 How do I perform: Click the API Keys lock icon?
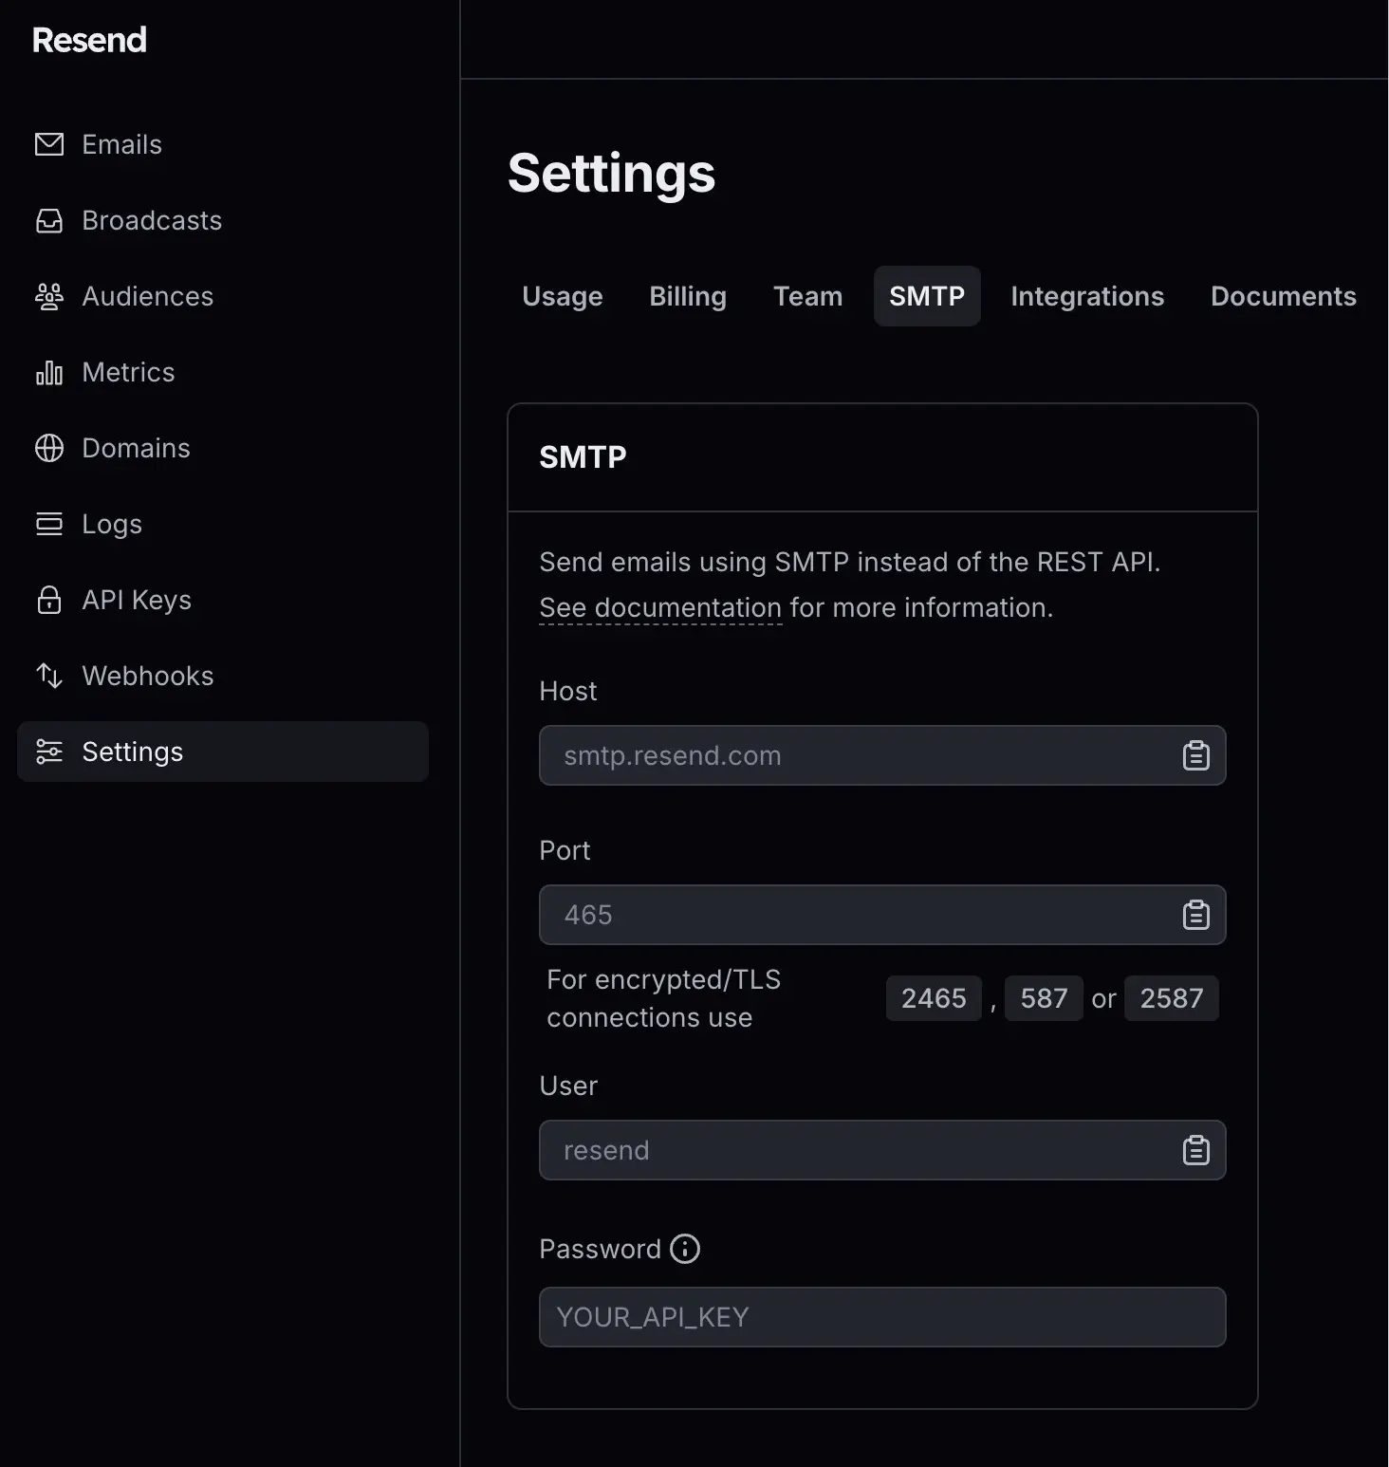49,600
